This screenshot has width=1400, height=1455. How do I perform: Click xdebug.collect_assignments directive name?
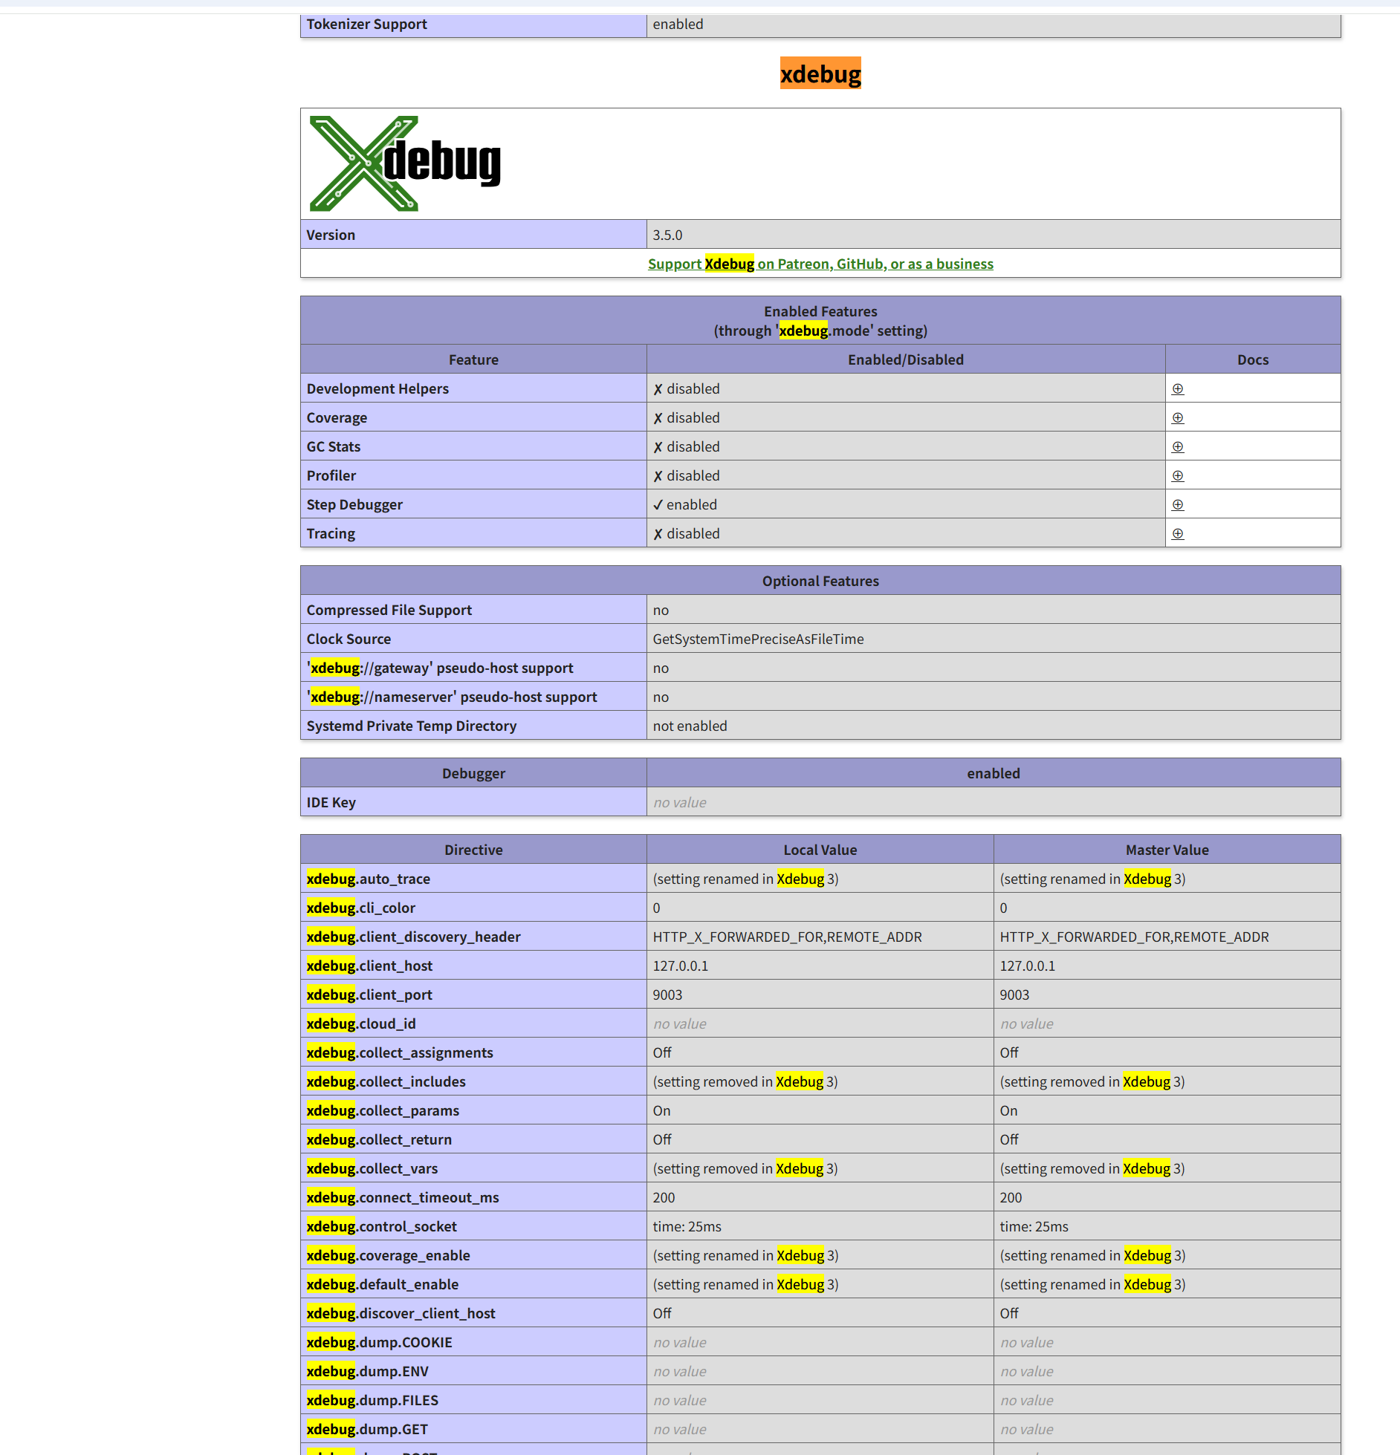399,1052
